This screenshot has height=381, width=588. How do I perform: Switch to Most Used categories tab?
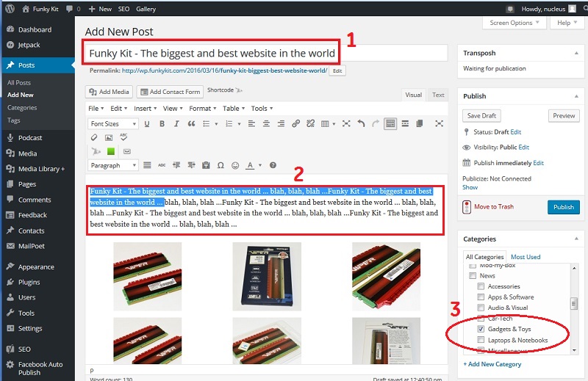coord(526,257)
